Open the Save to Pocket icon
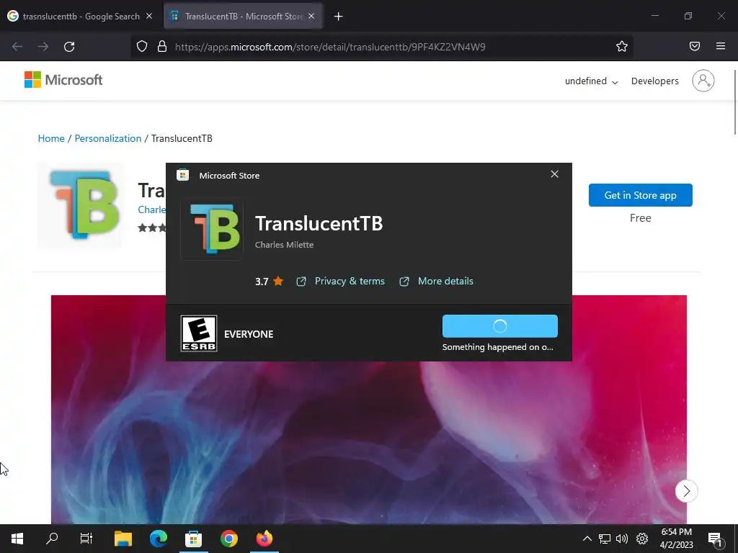Screen dimensions: 738x553 tap(694, 46)
